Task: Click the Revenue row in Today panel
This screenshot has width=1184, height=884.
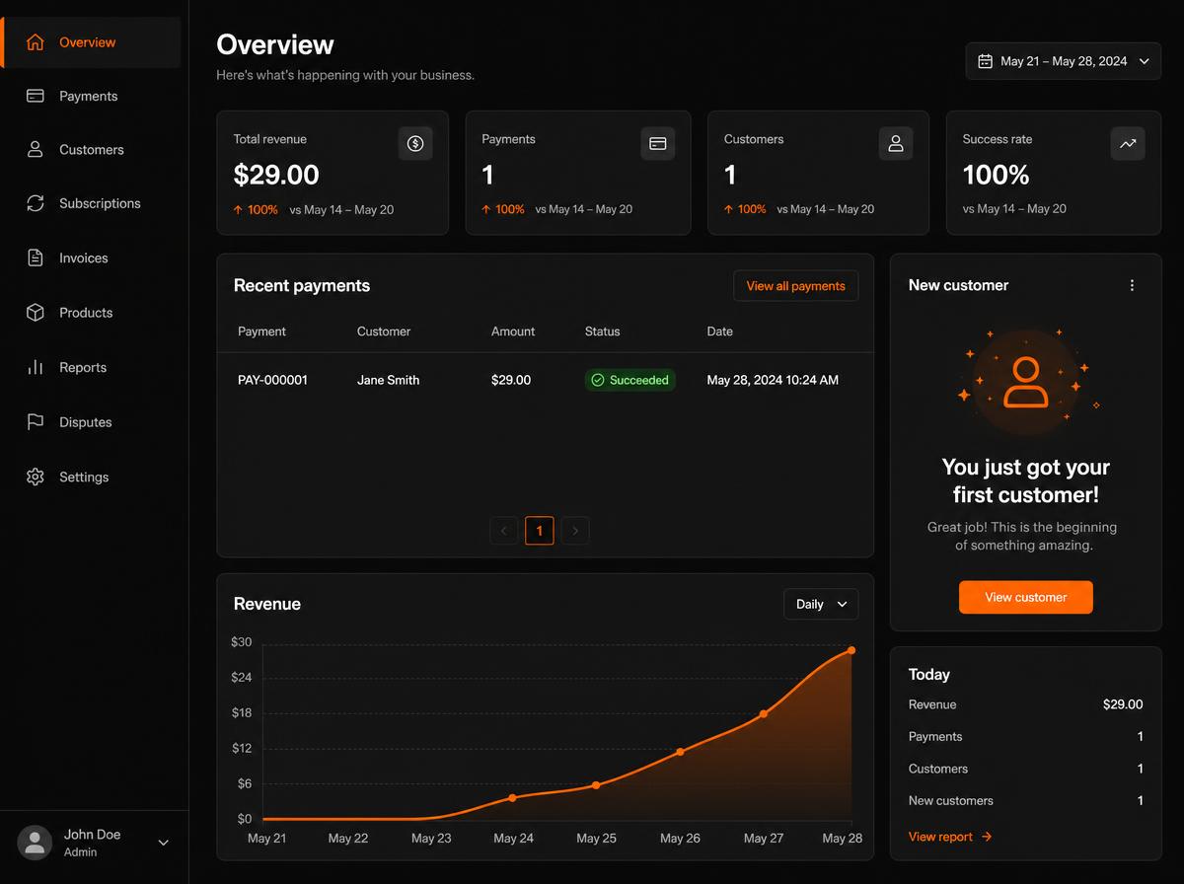Action: (1026, 704)
